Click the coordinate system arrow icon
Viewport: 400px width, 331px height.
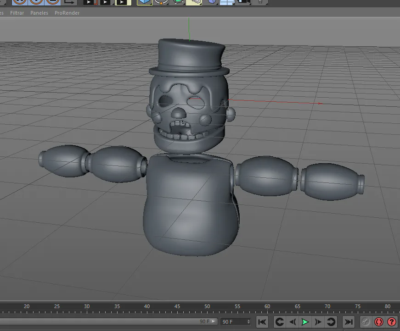pyautogui.click(x=69, y=2)
